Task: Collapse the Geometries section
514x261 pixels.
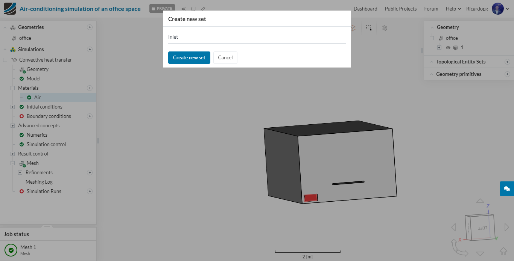Action: click(x=5, y=27)
